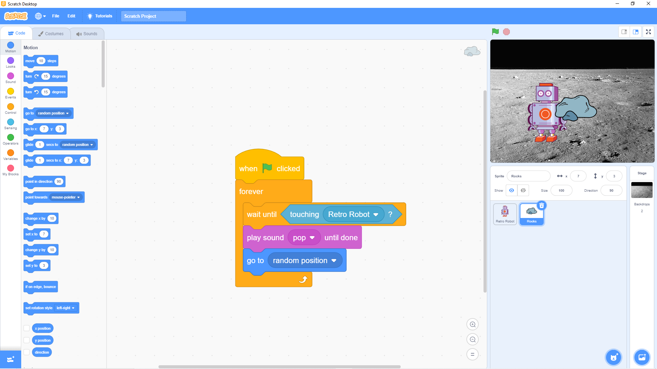Viewport: 657px width, 369px height.
Task: Select the My Blocks category
Action: tap(11, 170)
